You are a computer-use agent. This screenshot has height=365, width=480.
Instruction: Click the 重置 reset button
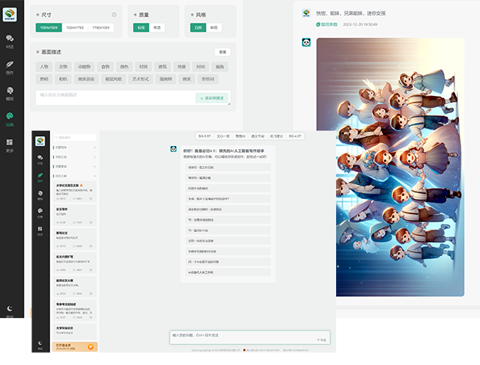[223, 52]
